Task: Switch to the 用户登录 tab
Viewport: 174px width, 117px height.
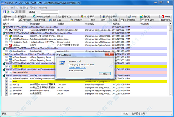Action: pos(25,20)
